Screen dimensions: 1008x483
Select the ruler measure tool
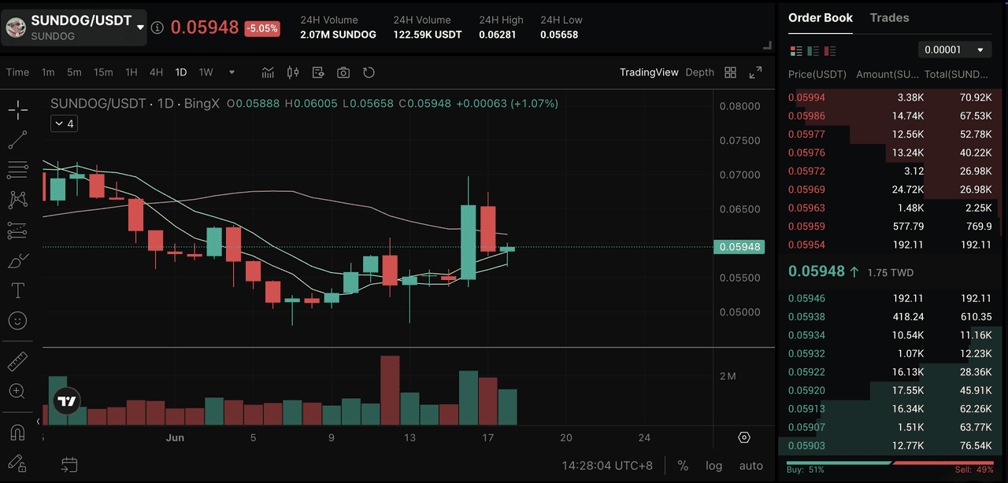17,362
